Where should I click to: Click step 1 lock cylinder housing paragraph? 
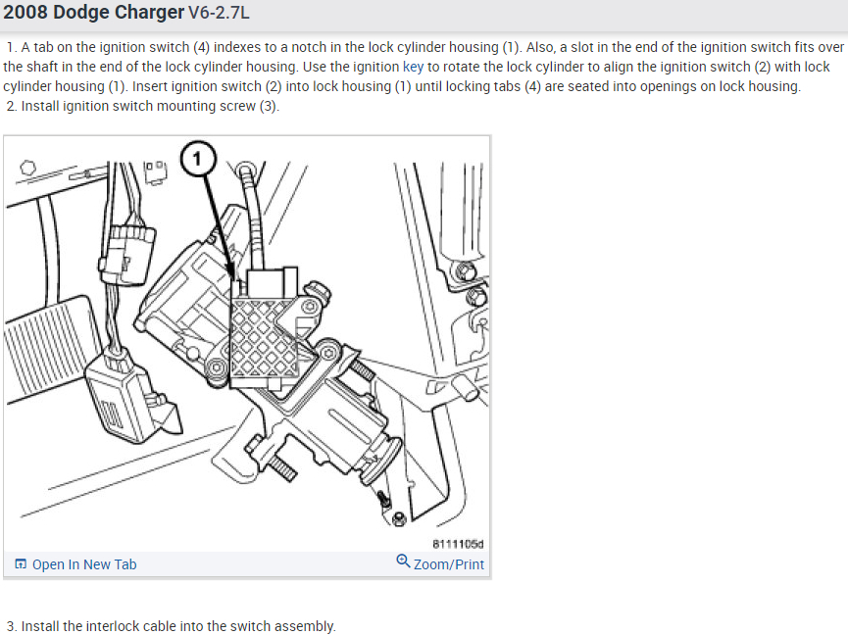[424, 67]
